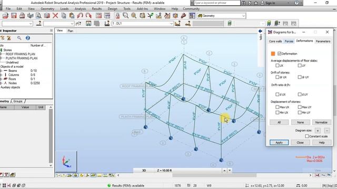This screenshot has height=189, width=337.
Task: Enable average displacement UY checkbox
Action: 300,65
